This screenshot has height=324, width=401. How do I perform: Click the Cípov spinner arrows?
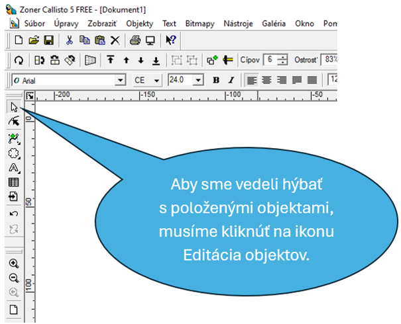click(x=283, y=60)
